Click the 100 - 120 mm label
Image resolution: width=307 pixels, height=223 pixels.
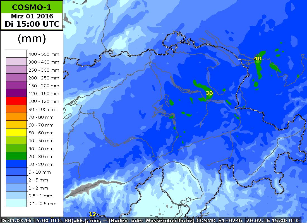point(44,101)
